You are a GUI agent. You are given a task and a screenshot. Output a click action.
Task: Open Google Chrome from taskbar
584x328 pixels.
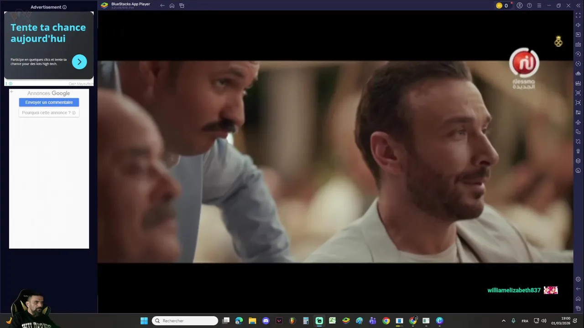[386, 321]
